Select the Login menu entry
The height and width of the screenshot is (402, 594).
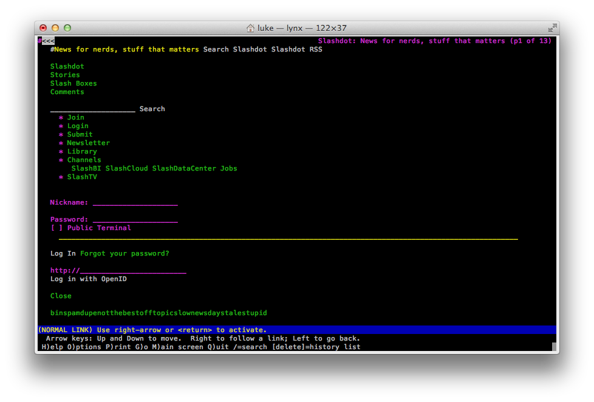[78, 126]
